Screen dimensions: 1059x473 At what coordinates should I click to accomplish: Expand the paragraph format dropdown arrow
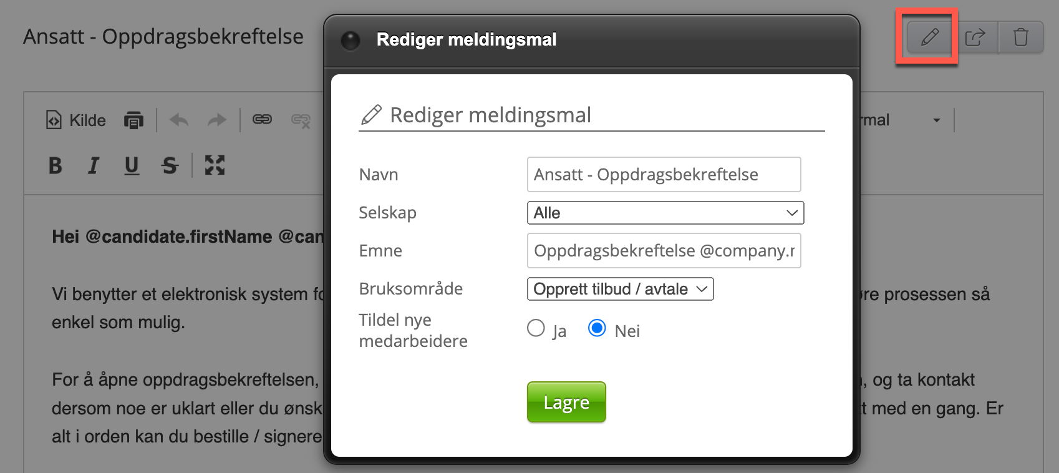tap(936, 120)
